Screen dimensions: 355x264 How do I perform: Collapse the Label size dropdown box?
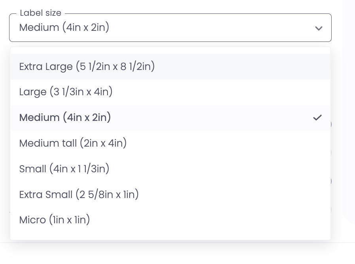[170, 28]
